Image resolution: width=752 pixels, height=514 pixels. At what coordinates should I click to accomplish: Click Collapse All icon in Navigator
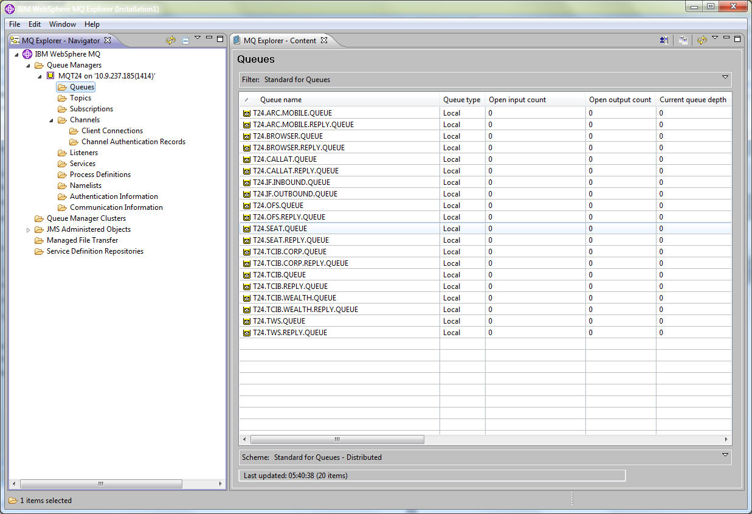point(185,41)
